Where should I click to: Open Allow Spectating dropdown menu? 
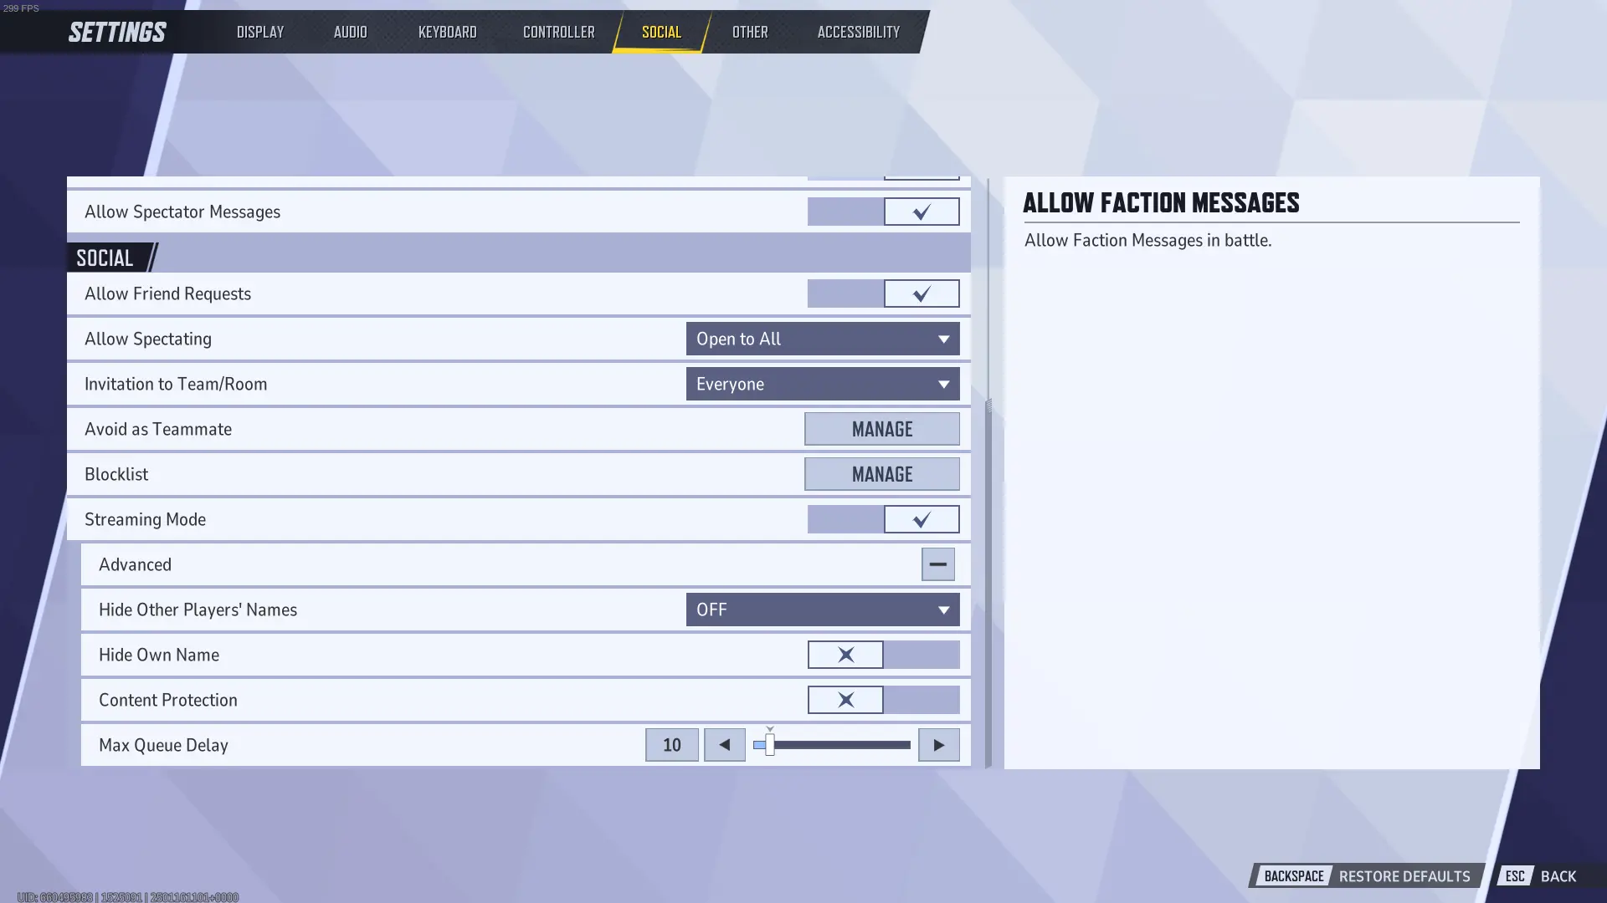[x=822, y=339]
